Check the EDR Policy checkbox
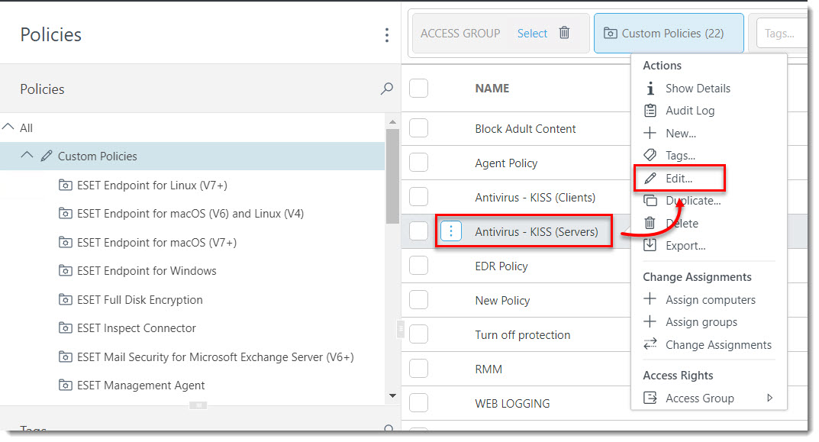819x442 pixels. pyautogui.click(x=418, y=266)
